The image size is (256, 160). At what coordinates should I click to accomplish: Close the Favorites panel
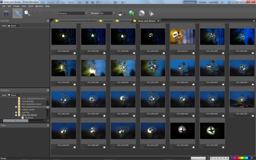click(48, 20)
